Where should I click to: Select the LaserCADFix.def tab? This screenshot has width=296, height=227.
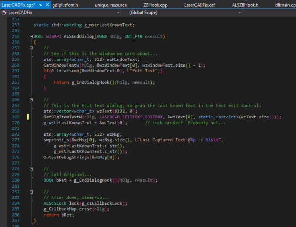(200, 4)
